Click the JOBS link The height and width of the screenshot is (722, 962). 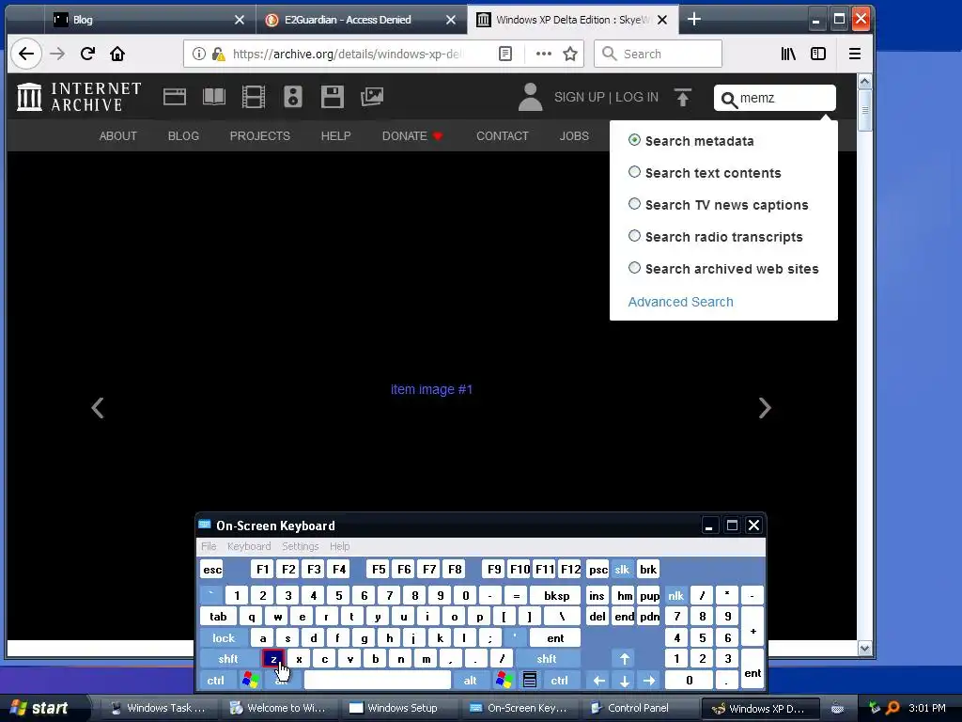pyautogui.click(x=574, y=135)
